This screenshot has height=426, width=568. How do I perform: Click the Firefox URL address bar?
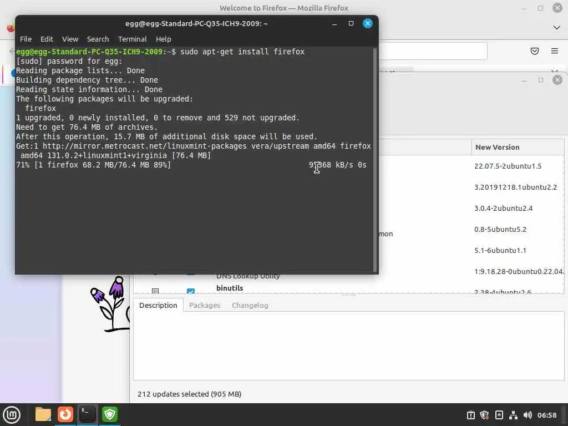click(x=433, y=51)
